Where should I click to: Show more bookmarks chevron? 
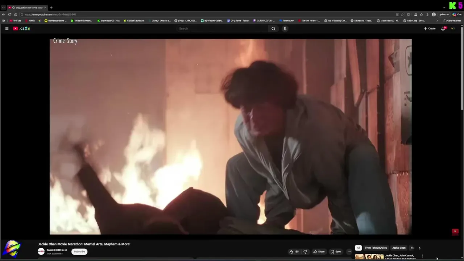(x=437, y=21)
